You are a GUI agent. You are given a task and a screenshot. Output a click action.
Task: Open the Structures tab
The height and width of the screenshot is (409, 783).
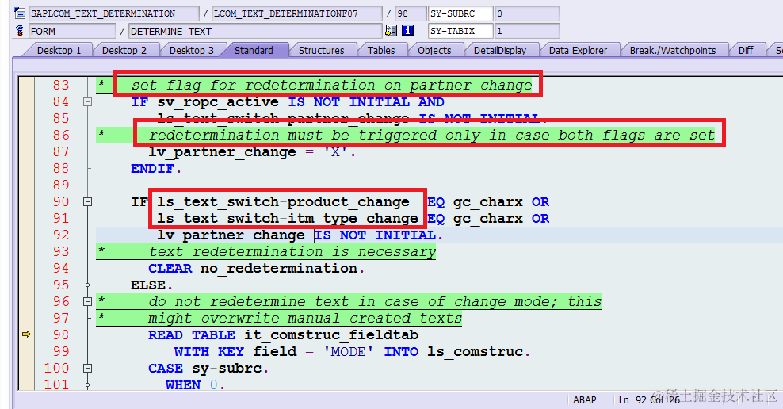(x=321, y=51)
